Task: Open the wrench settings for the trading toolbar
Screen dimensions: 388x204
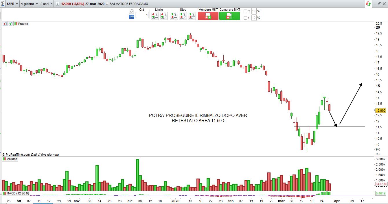Action: [132, 11]
